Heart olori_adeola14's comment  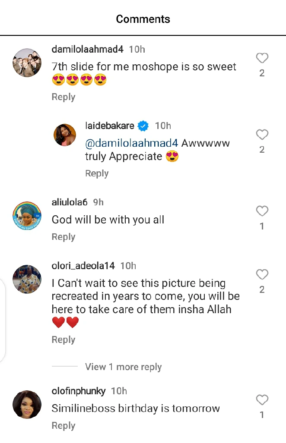click(262, 274)
